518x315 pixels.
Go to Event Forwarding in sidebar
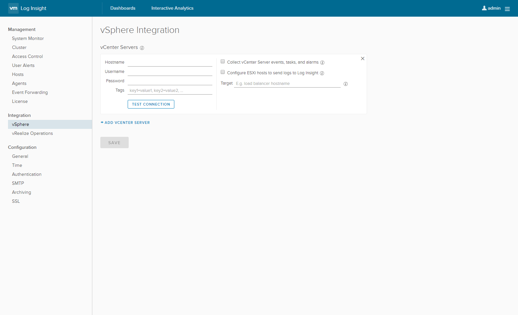(30, 92)
